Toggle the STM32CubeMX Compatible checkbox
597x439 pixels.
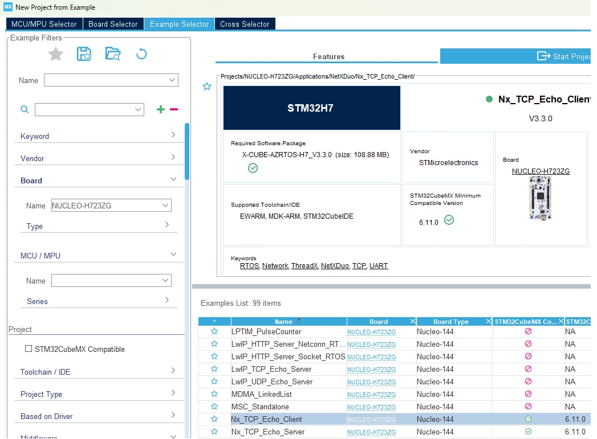point(29,348)
